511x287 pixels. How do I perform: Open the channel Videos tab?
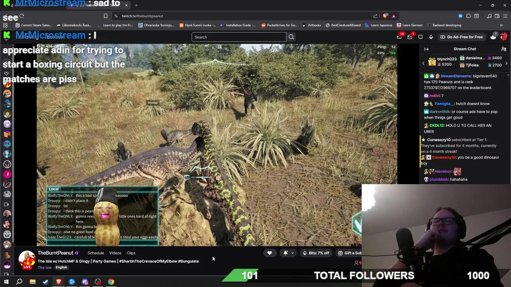pos(115,253)
